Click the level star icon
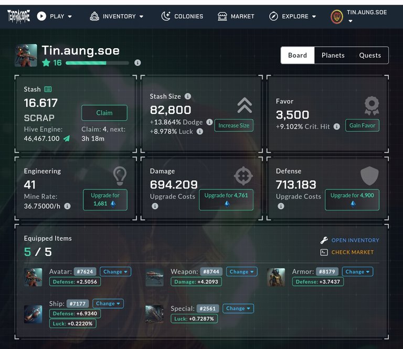Image resolution: width=403 pixels, height=349 pixels. [46, 62]
